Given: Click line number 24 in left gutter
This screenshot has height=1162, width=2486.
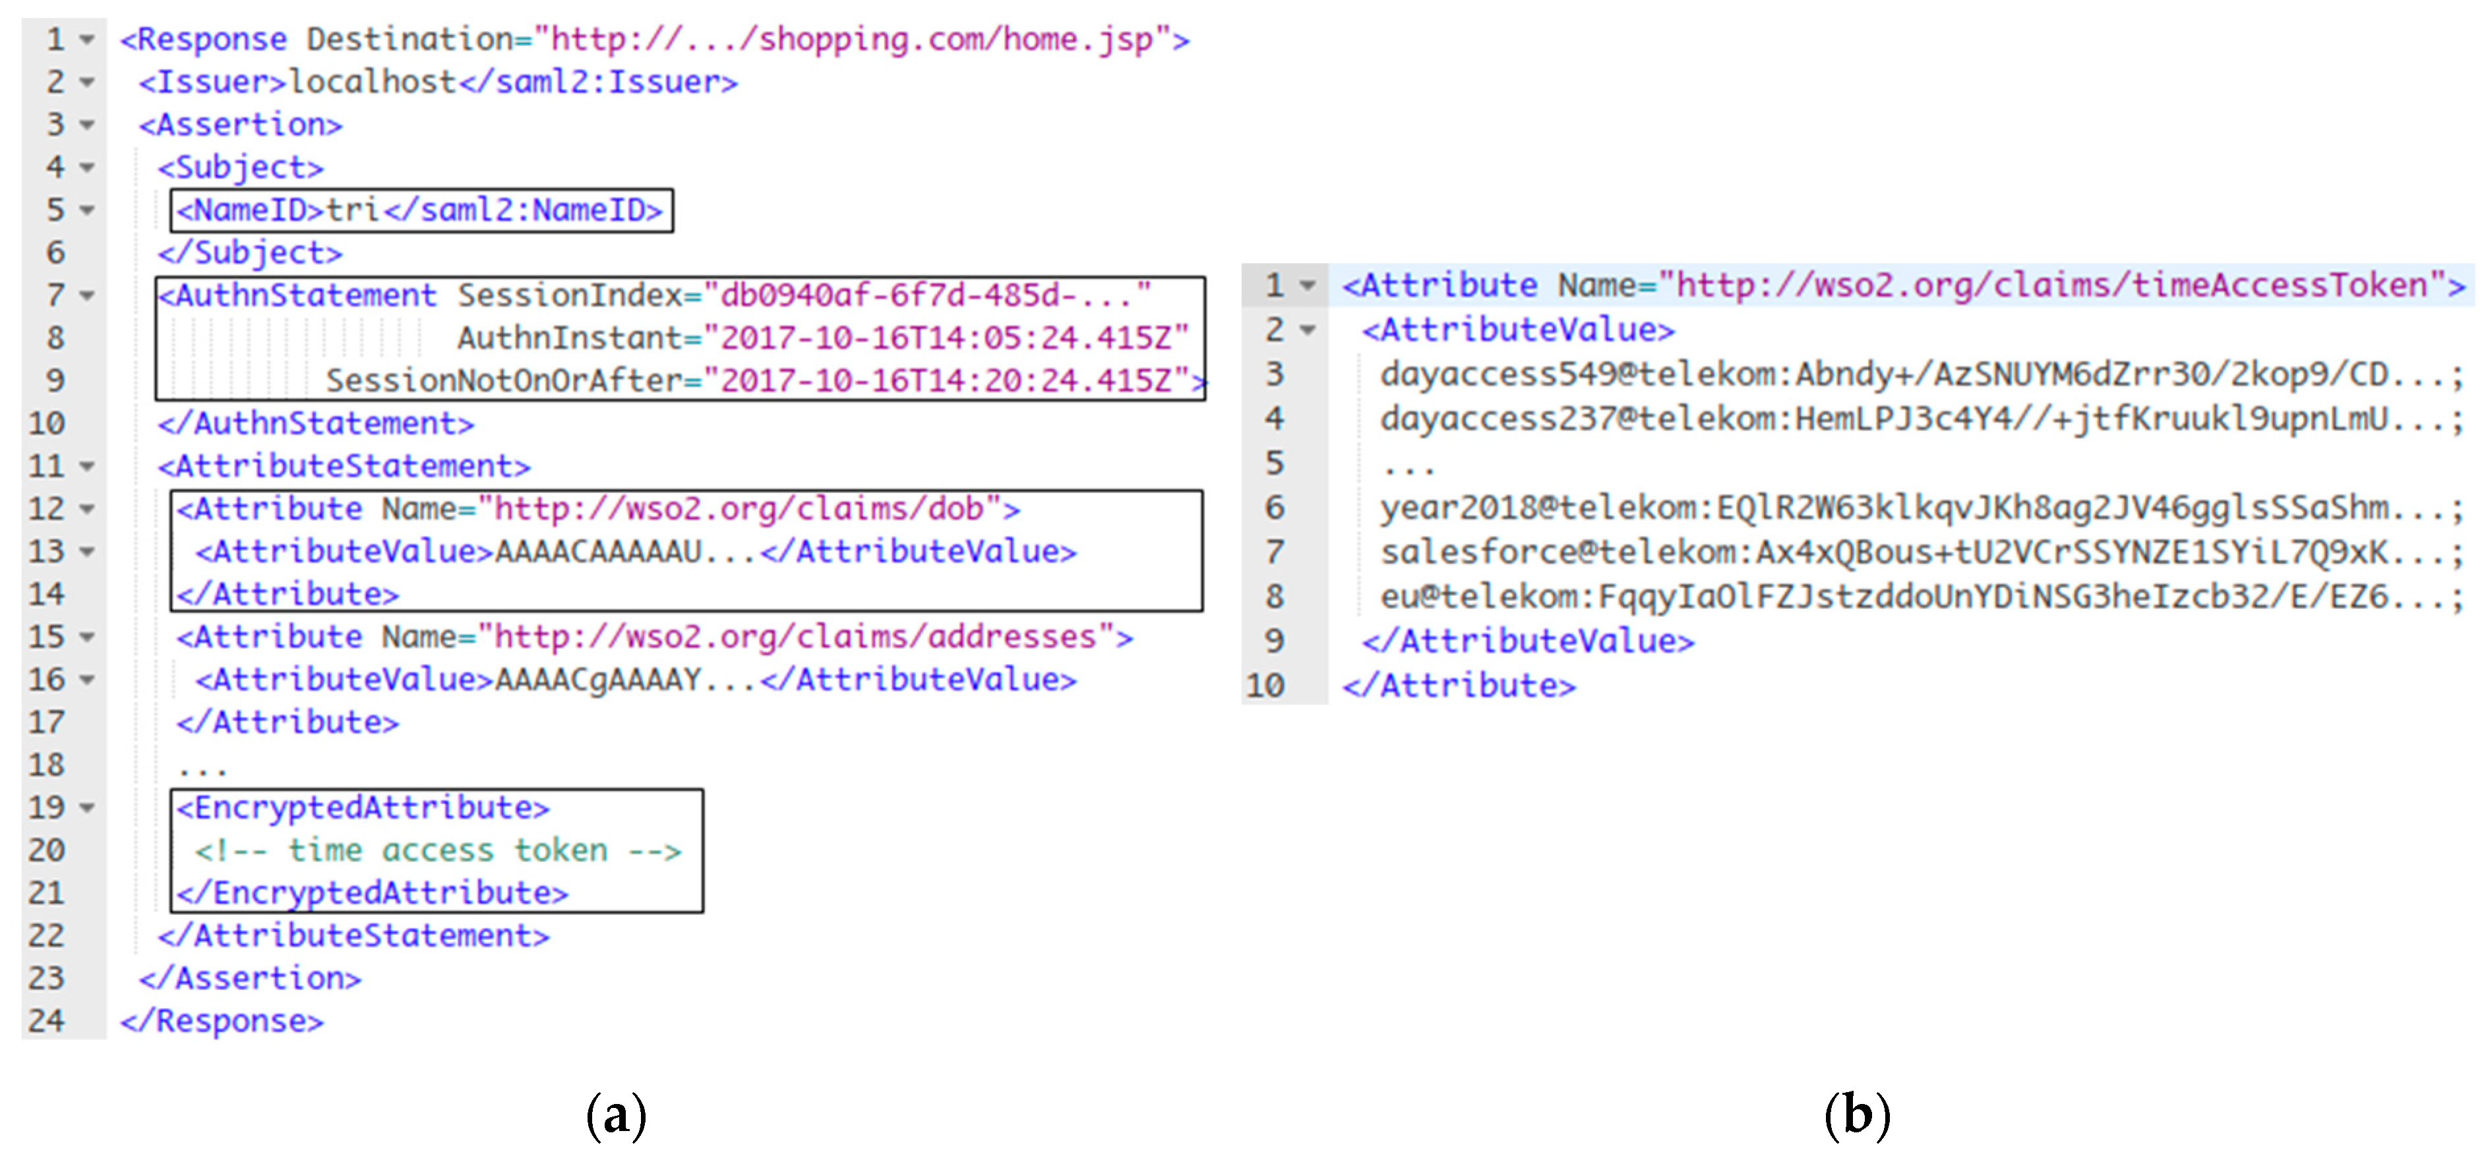Looking at the screenshot, I should [x=46, y=1020].
